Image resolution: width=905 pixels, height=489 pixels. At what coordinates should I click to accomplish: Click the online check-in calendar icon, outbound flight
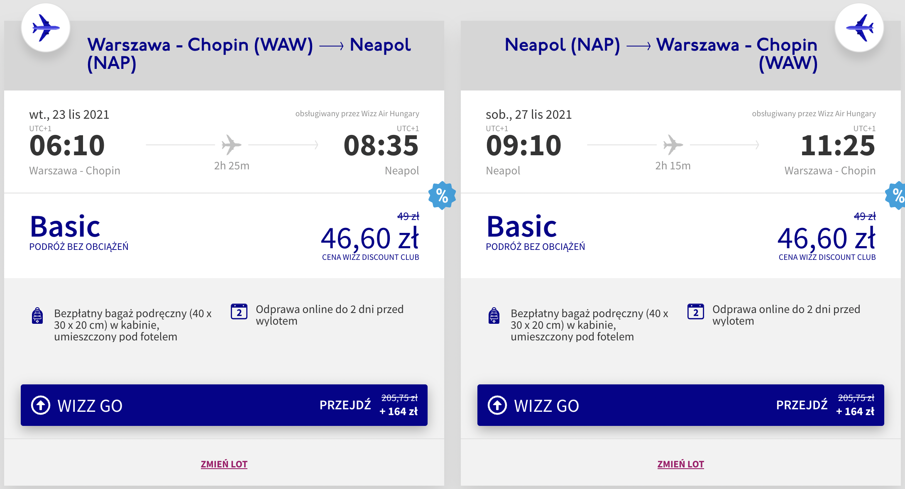click(x=239, y=312)
